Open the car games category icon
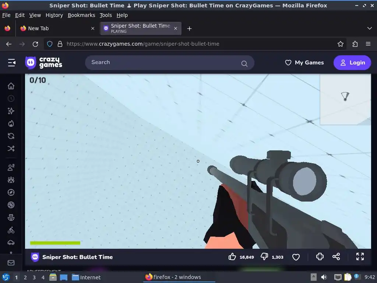 [11, 242]
